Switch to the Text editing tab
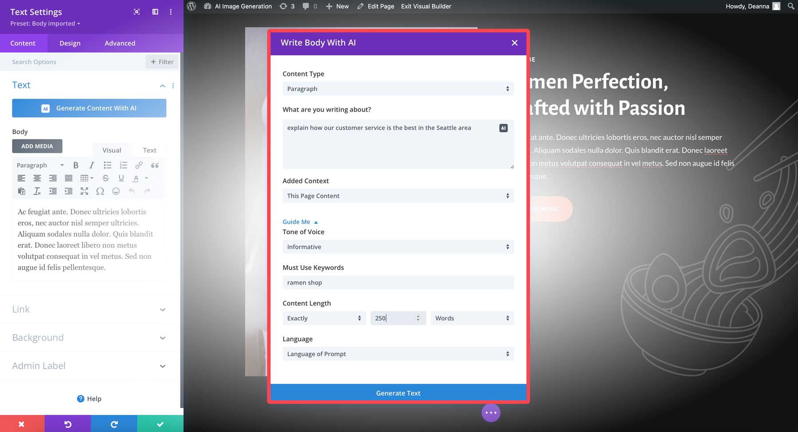The height and width of the screenshot is (432, 798). 149,150
